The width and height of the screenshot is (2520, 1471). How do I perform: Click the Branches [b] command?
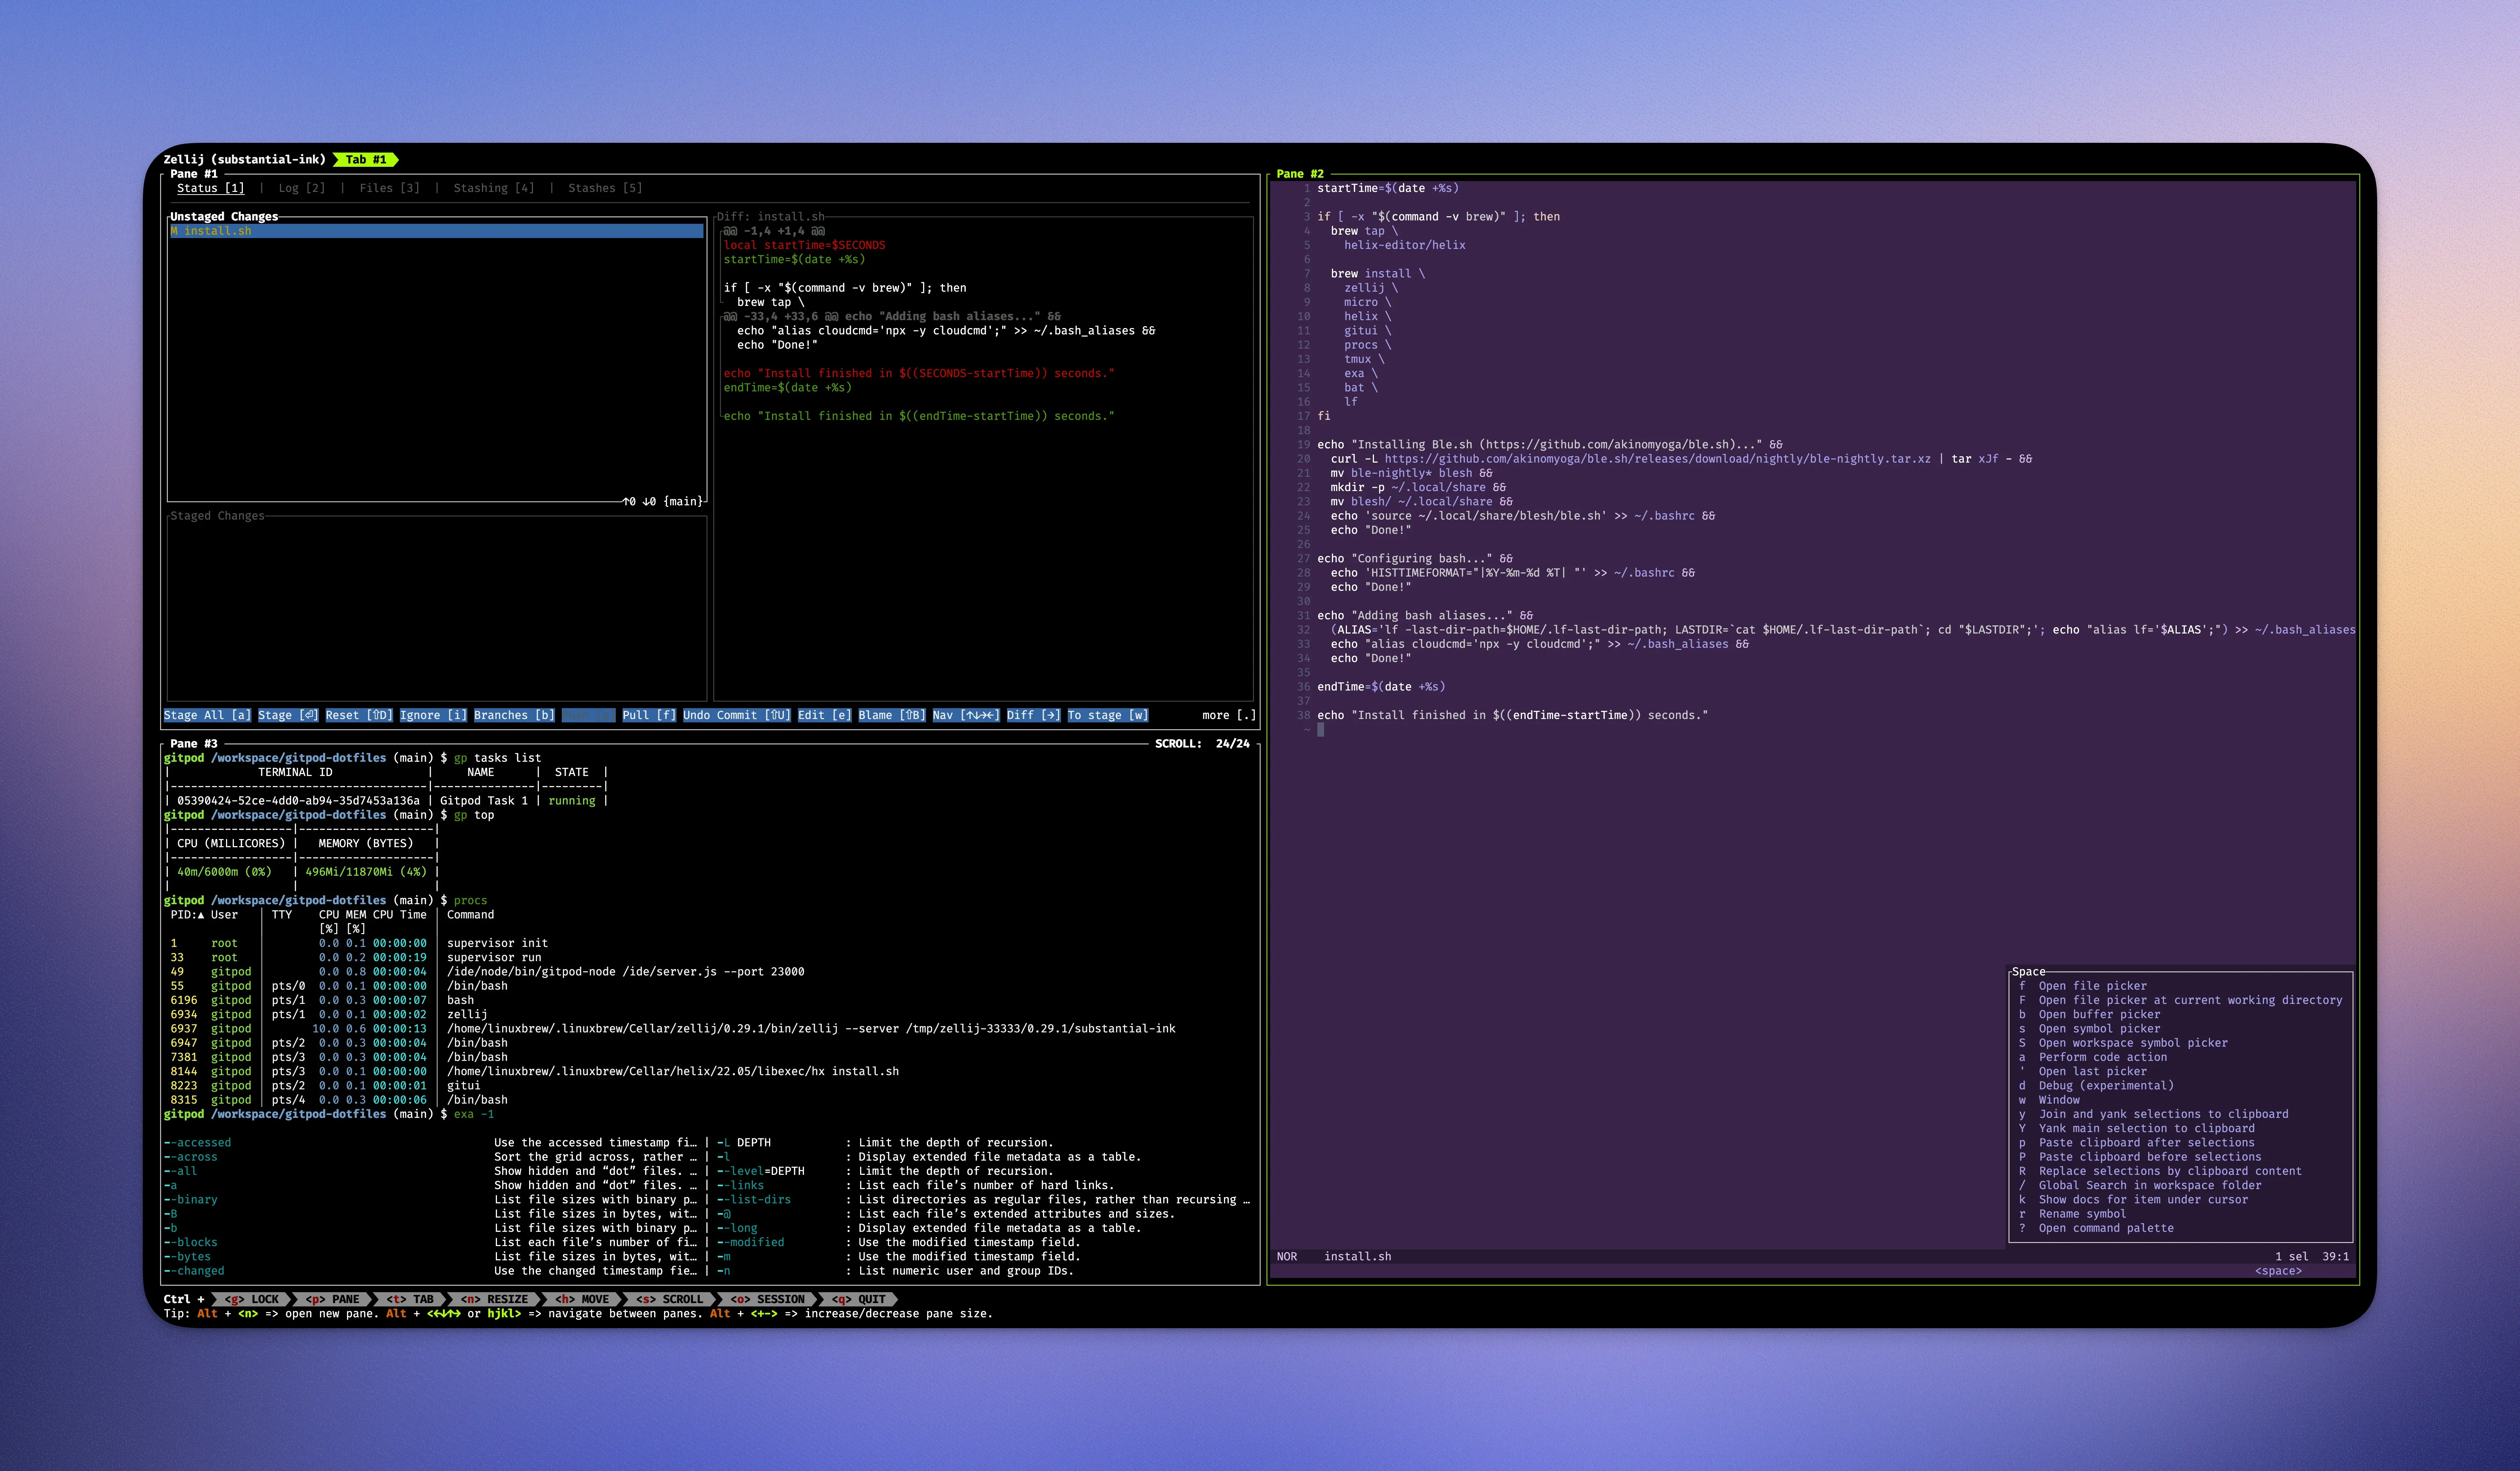tap(514, 715)
